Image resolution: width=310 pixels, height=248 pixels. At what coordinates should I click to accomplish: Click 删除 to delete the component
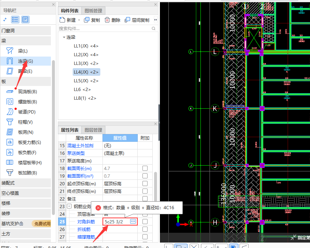(x=113, y=20)
